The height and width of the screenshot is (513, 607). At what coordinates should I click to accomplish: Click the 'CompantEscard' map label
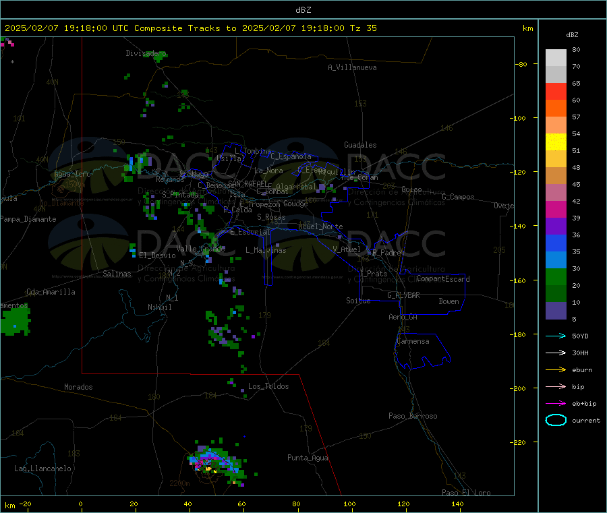coord(443,279)
